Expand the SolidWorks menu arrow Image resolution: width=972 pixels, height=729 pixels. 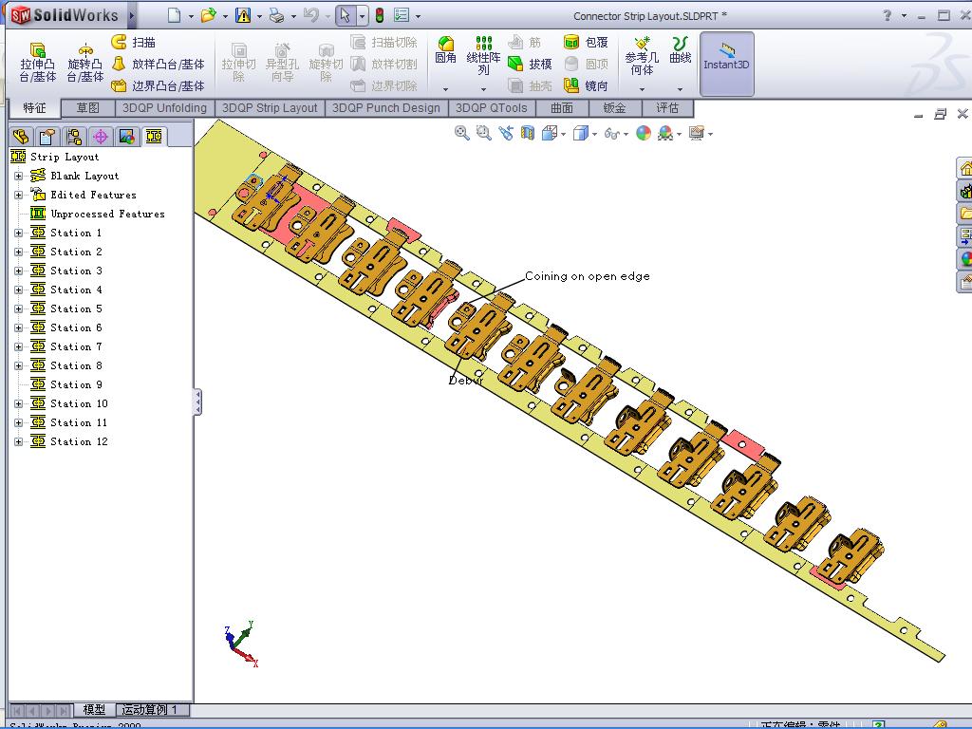tap(131, 15)
